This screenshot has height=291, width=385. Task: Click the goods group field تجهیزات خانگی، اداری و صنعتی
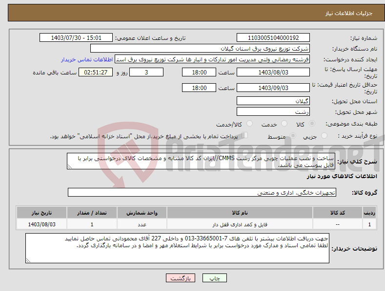point(202,192)
